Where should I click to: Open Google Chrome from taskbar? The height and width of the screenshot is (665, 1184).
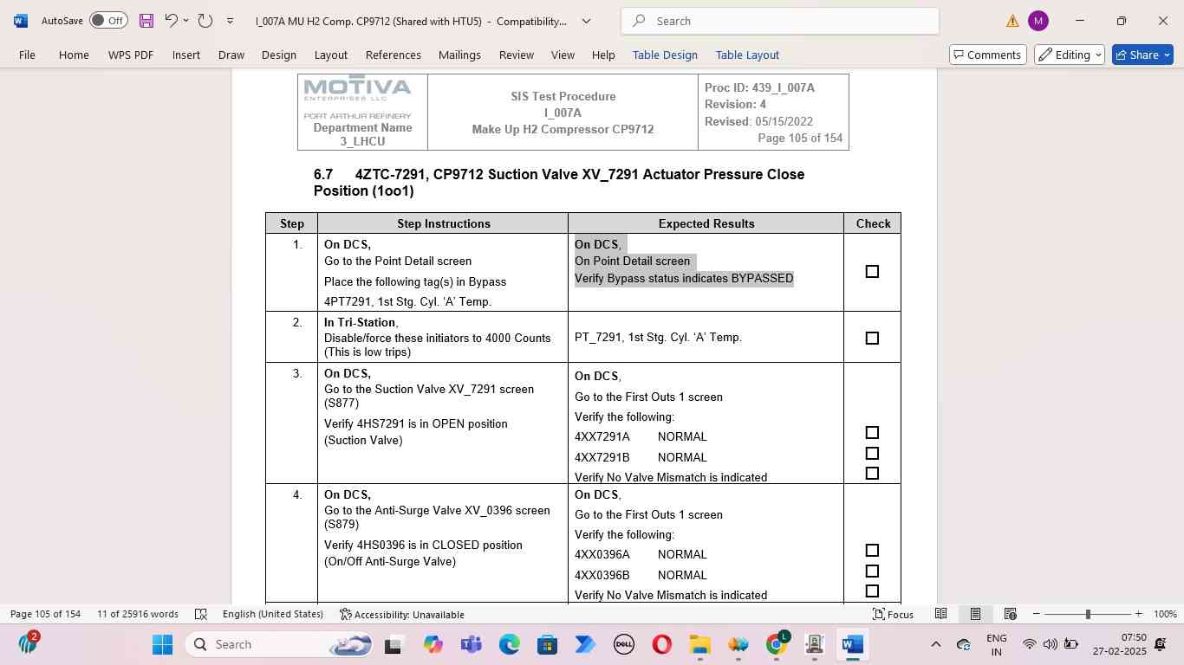click(x=777, y=644)
